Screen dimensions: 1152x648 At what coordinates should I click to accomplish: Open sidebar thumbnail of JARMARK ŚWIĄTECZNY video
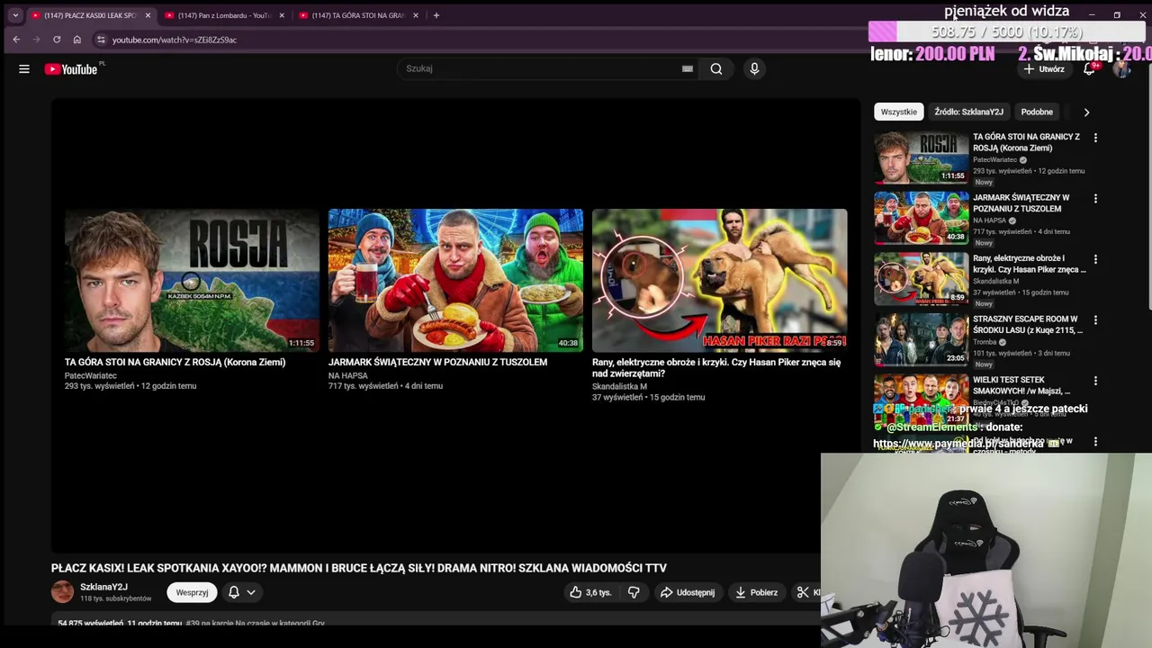click(x=921, y=218)
